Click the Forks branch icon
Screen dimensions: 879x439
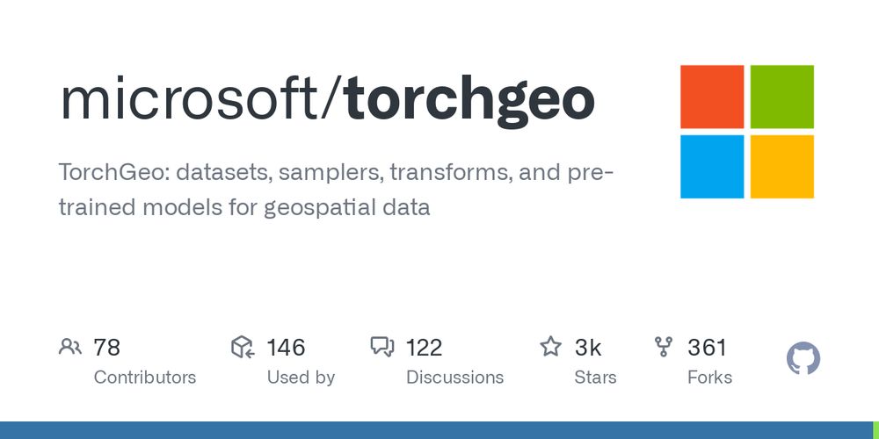(x=664, y=347)
